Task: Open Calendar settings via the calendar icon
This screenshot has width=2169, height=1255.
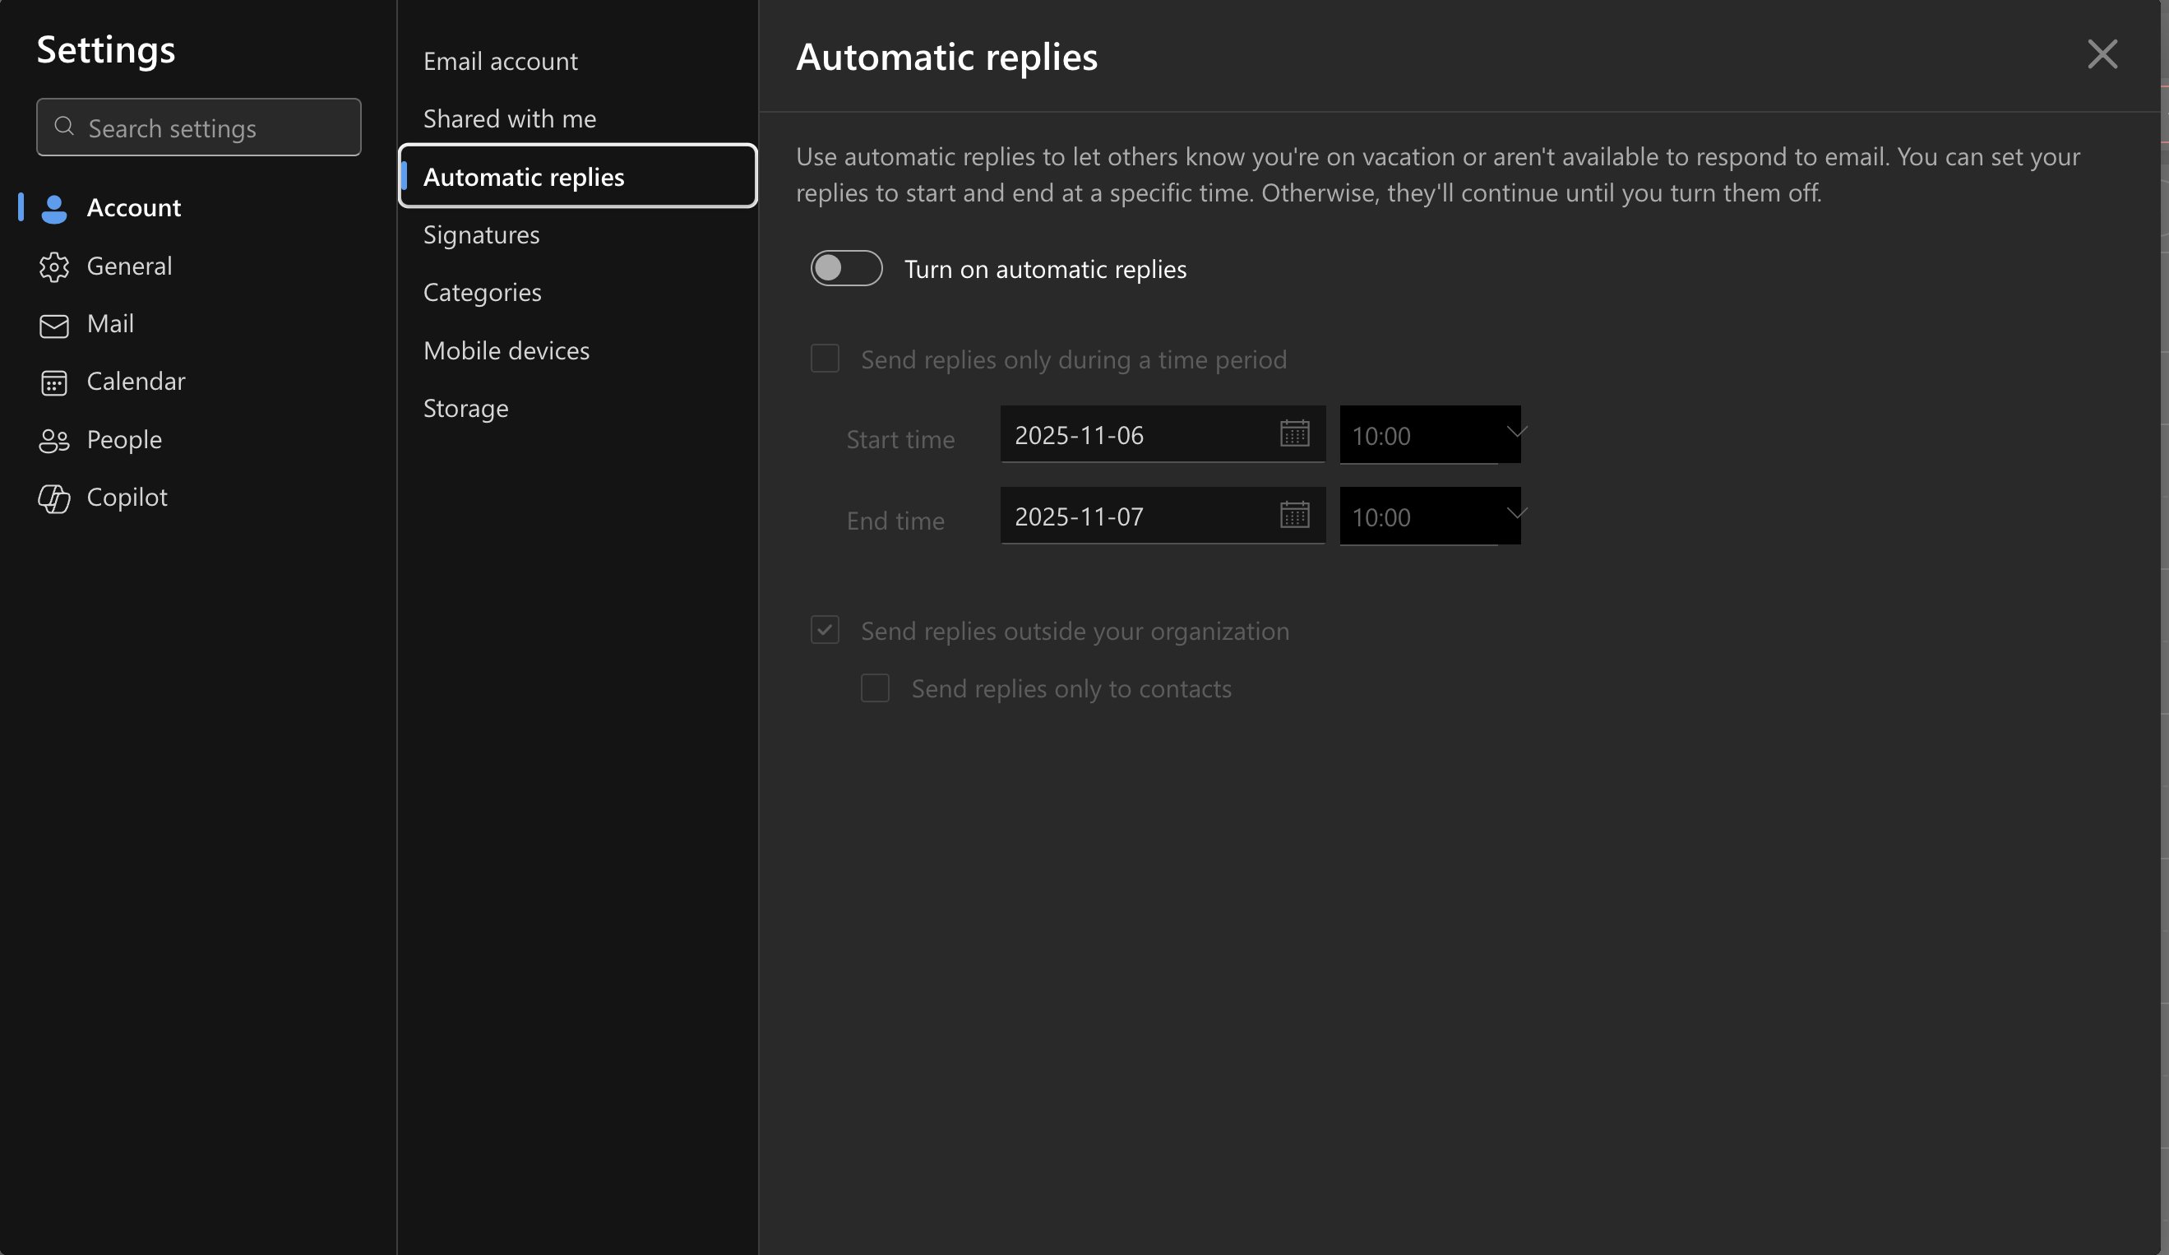Action: tap(53, 382)
